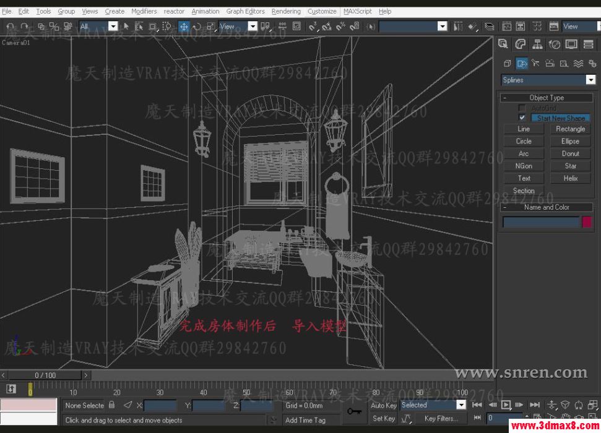Click the Undo icon
This screenshot has height=433, width=601.
[x=9, y=26]
